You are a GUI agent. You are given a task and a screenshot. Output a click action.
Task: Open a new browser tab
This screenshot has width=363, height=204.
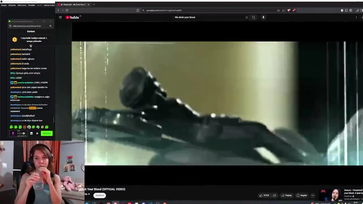pyautogui.click(x=94, y=5)
